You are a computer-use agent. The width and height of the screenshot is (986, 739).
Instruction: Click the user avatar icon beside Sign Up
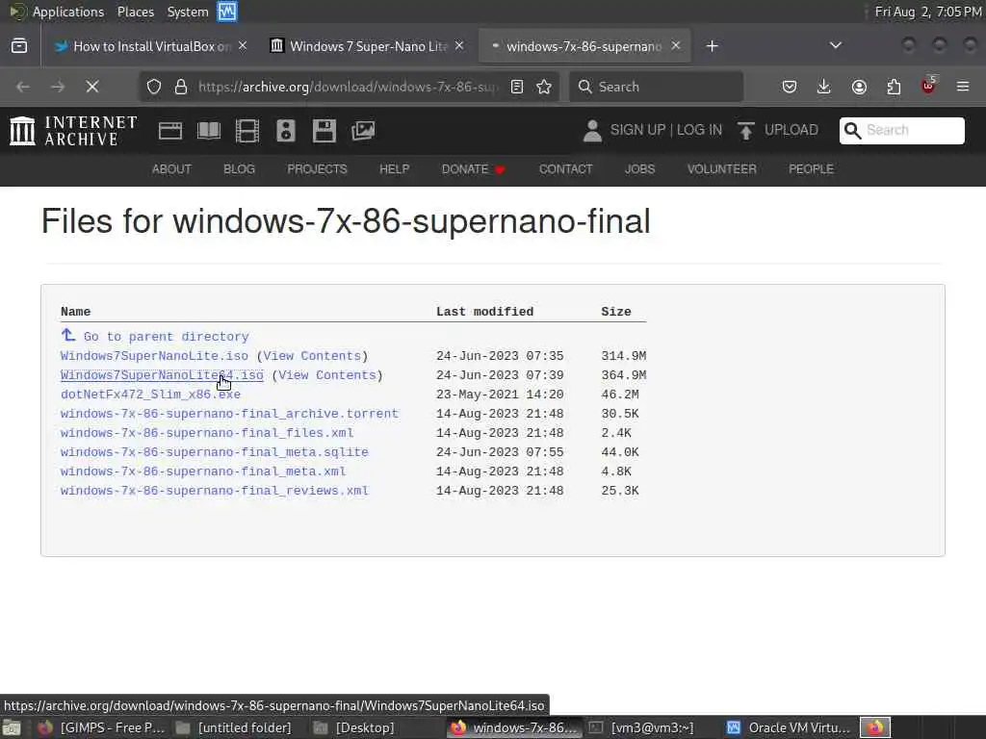coord(592,131)
